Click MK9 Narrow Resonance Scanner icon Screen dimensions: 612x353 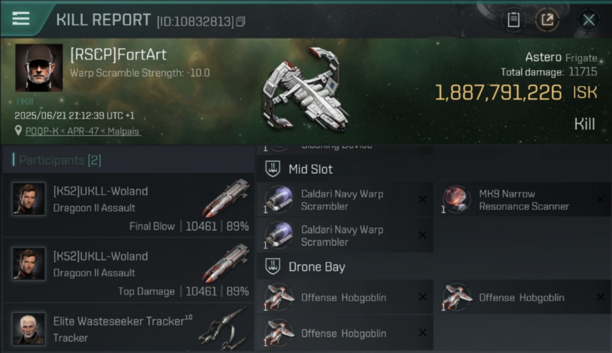(x=456, y=200)
